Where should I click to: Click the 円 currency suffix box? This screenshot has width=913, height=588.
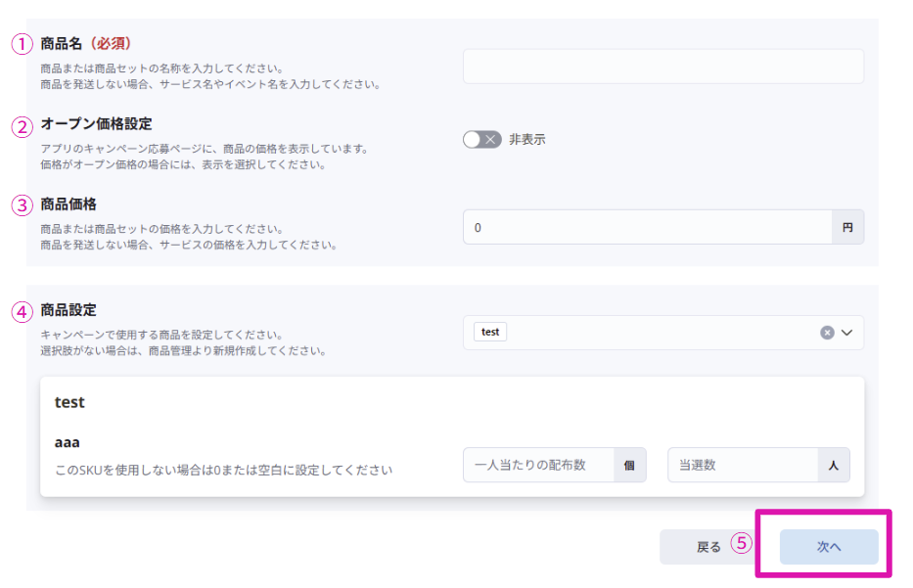coord(847,227)
